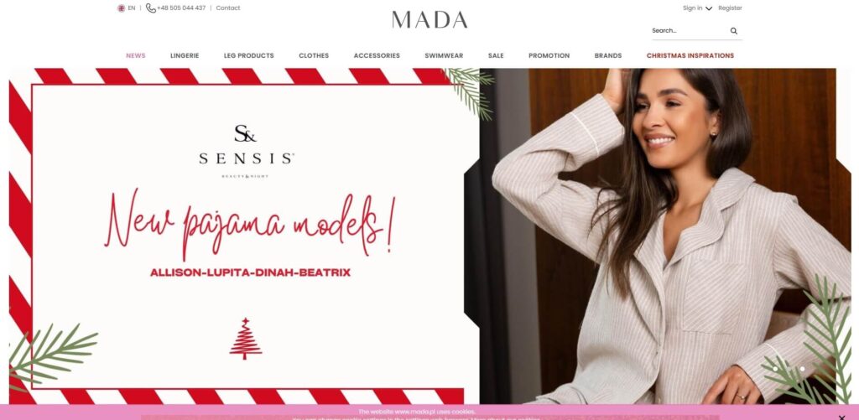Select the first carousel slide dot

[775, 369]
